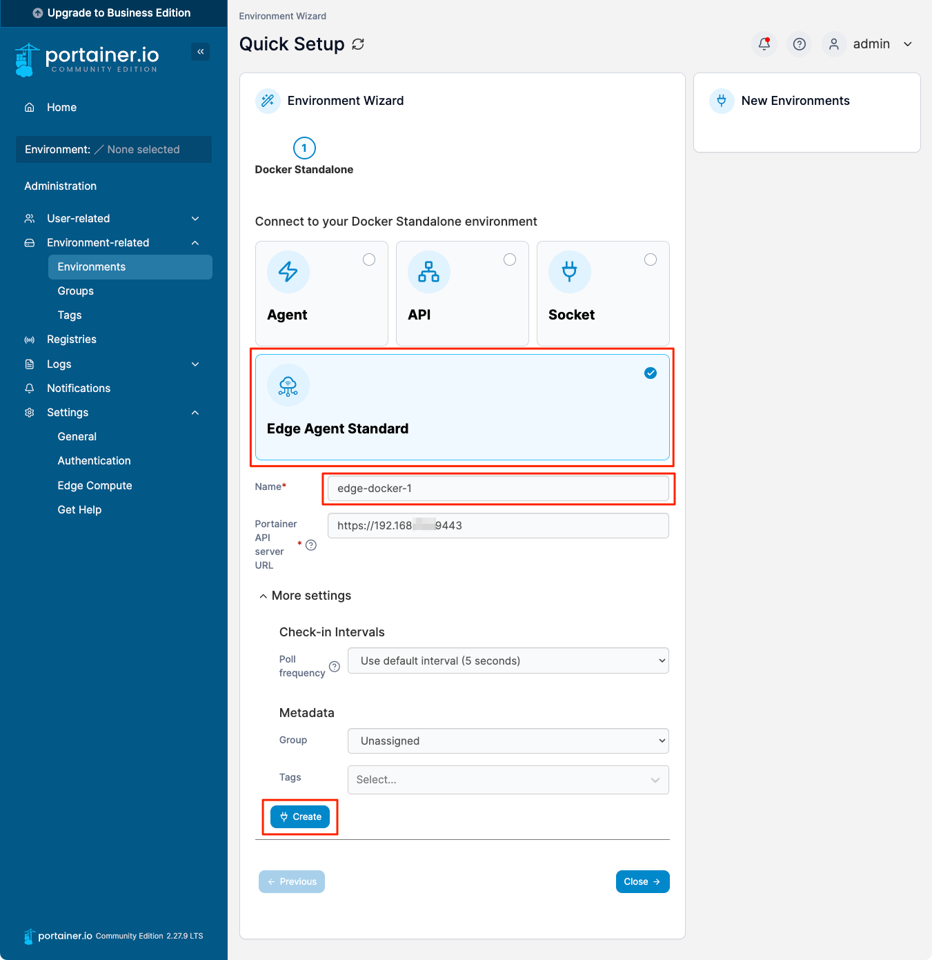The width and height of the screenshot is (932, 960).
Task: Click the Home icon in the sidebar
Action: 30,108
